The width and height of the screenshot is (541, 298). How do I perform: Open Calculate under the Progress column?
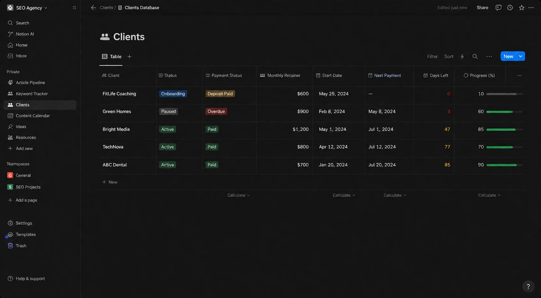click(489, 195)
